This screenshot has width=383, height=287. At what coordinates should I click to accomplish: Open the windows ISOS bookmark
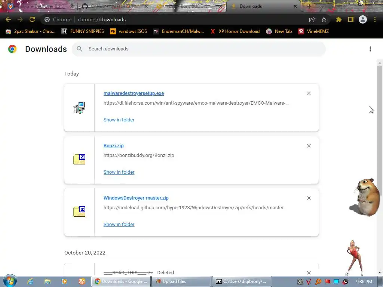[128, 31]
